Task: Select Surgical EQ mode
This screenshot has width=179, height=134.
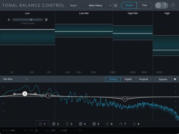Action: (x=143, y=79)
